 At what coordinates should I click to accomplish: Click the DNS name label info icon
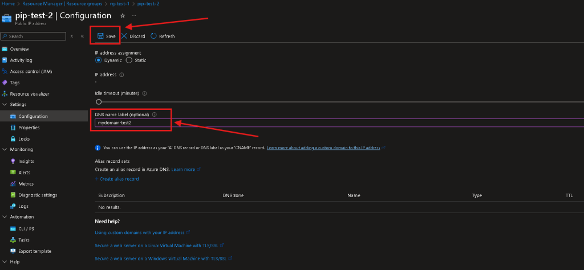(155, 114)
